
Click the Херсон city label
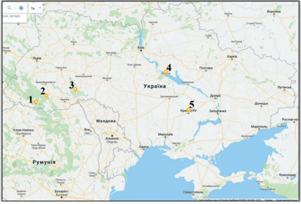(176, 143)
